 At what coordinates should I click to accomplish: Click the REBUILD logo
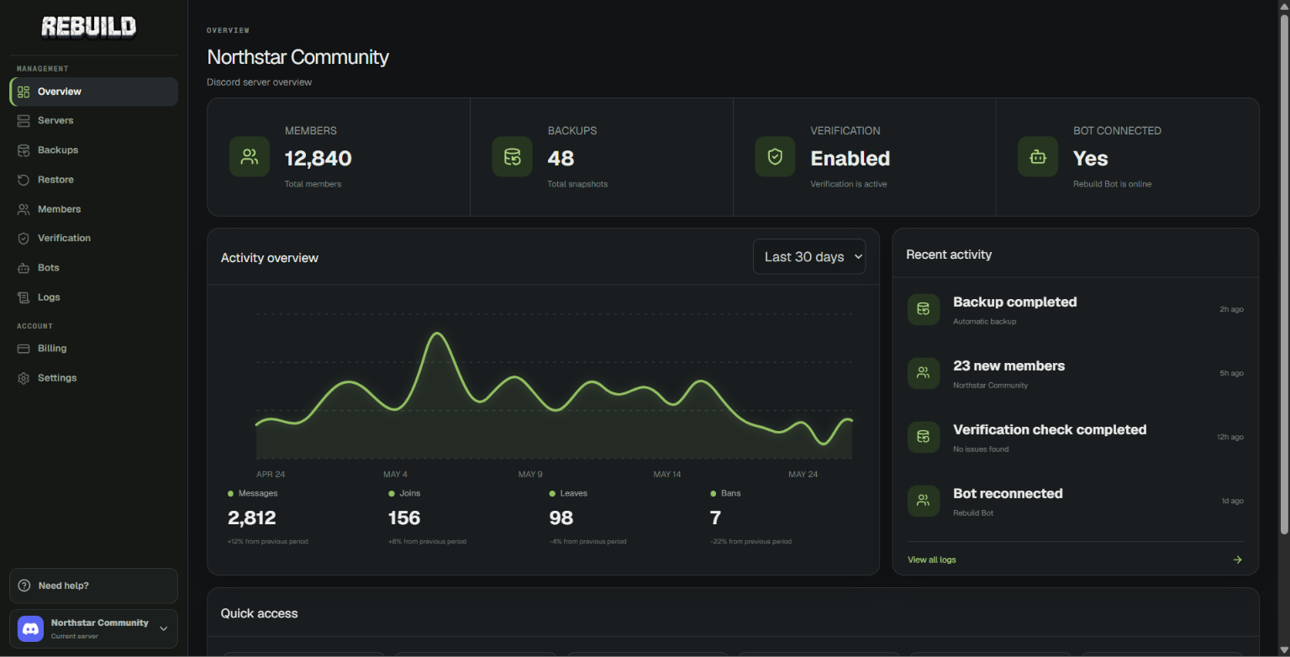[89, 28]
